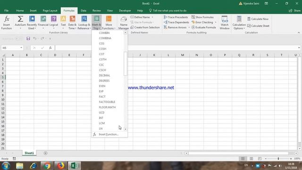
Task: Open More Functions menu
Action: (109, 23)
